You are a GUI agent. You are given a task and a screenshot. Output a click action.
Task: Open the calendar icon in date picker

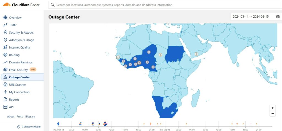point(278,17)
